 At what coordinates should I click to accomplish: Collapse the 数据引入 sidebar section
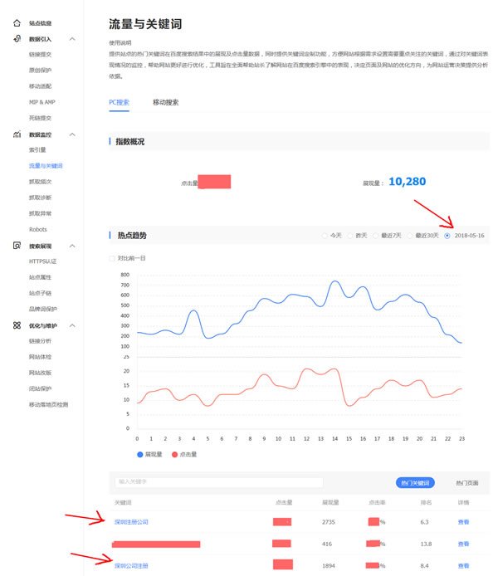72,39
